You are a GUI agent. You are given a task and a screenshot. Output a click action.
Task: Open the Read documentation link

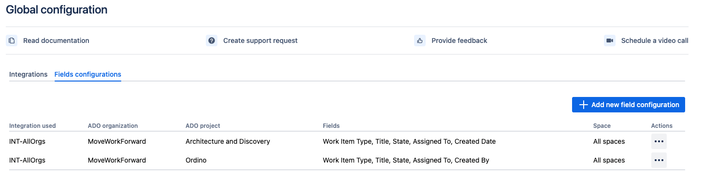[56, 41]
